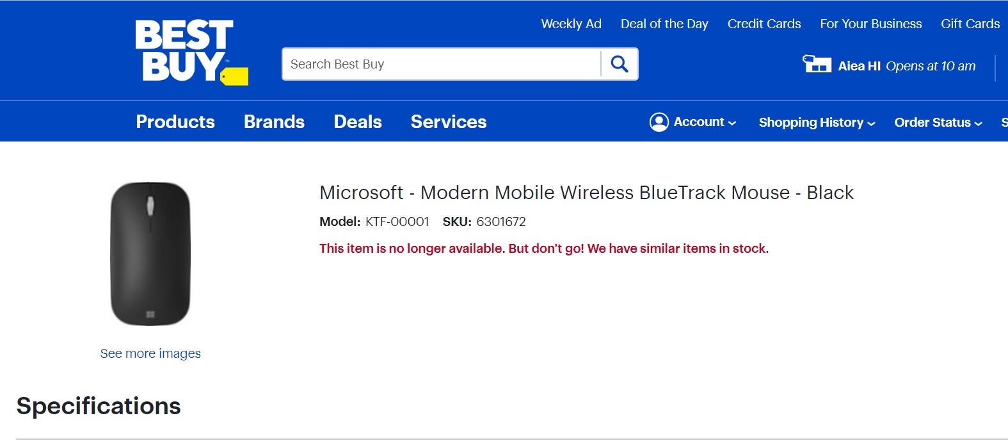Screen dimensions: 1008x443
Task: Expand the Shopping History dropdown
Action: click(817, 122)
